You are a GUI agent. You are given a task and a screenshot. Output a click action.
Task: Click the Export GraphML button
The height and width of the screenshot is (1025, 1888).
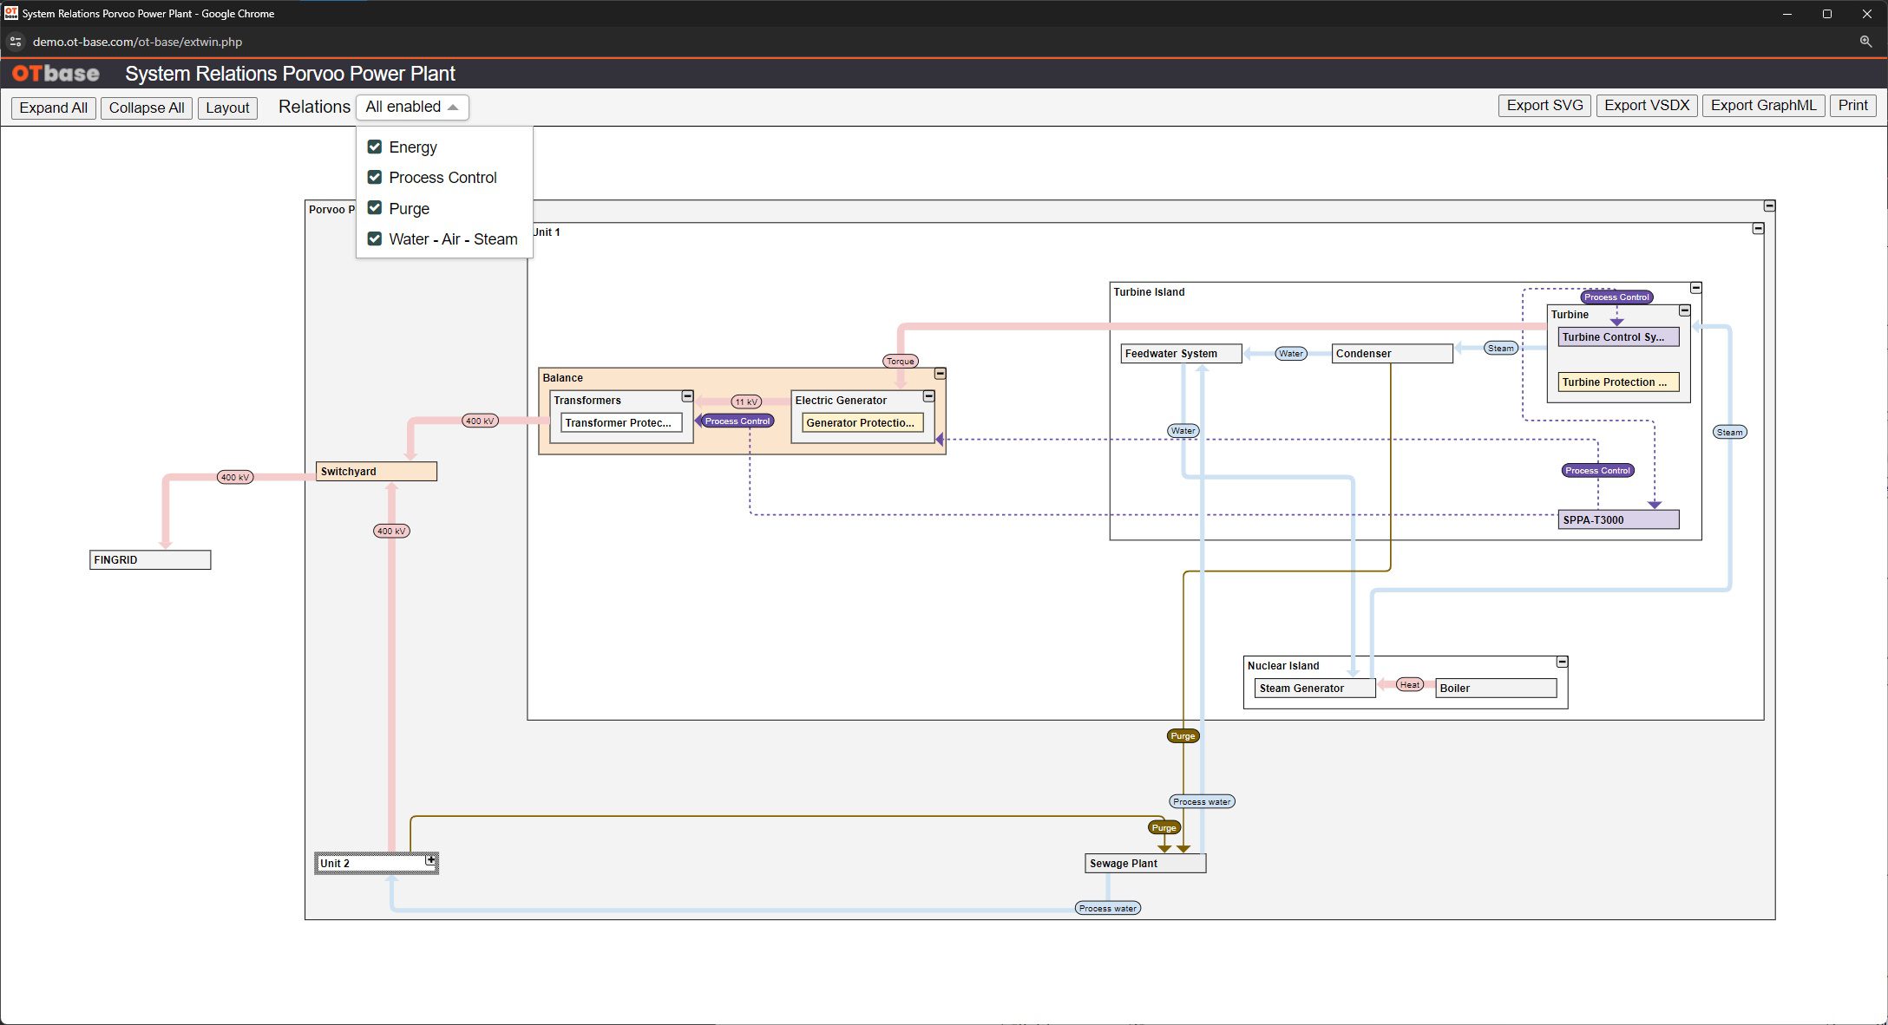pyautogui.click(x=1763, y=106)
